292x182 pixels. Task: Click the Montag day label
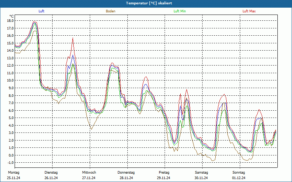(14, 173)
